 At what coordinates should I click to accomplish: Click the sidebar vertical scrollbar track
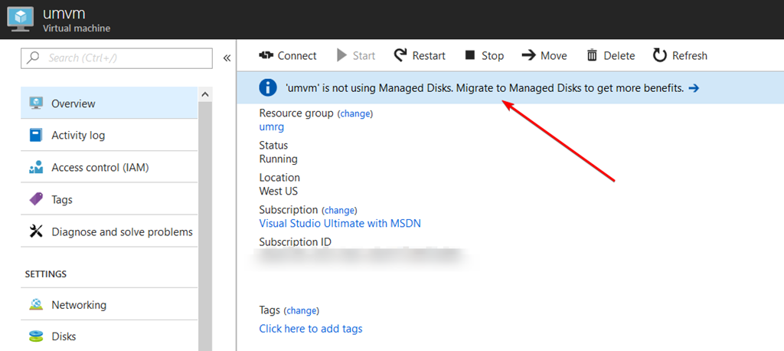(x=205, y=225)
